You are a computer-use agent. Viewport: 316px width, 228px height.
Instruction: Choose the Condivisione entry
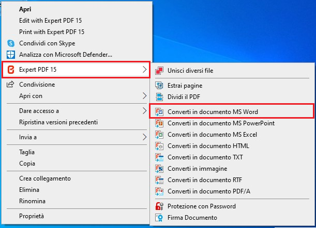pyautogui.click(x=77, y=85)
